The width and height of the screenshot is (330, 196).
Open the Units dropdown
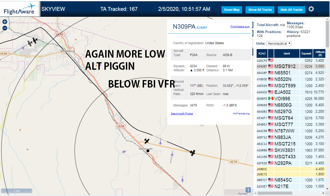coord(279,43)
